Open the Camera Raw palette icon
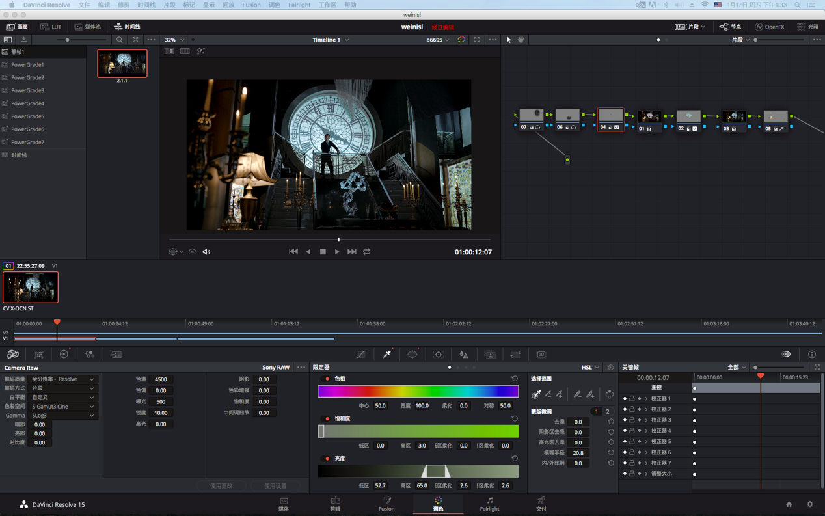 point(12,355)
